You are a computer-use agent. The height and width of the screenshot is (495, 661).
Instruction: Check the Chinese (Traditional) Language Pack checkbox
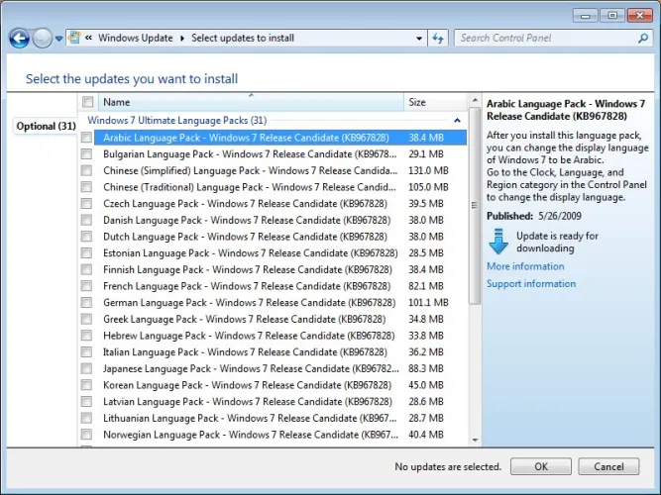click(x=86, y=187)
